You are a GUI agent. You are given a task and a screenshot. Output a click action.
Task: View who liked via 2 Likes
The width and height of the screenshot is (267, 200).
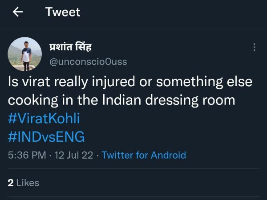(24, 183)
